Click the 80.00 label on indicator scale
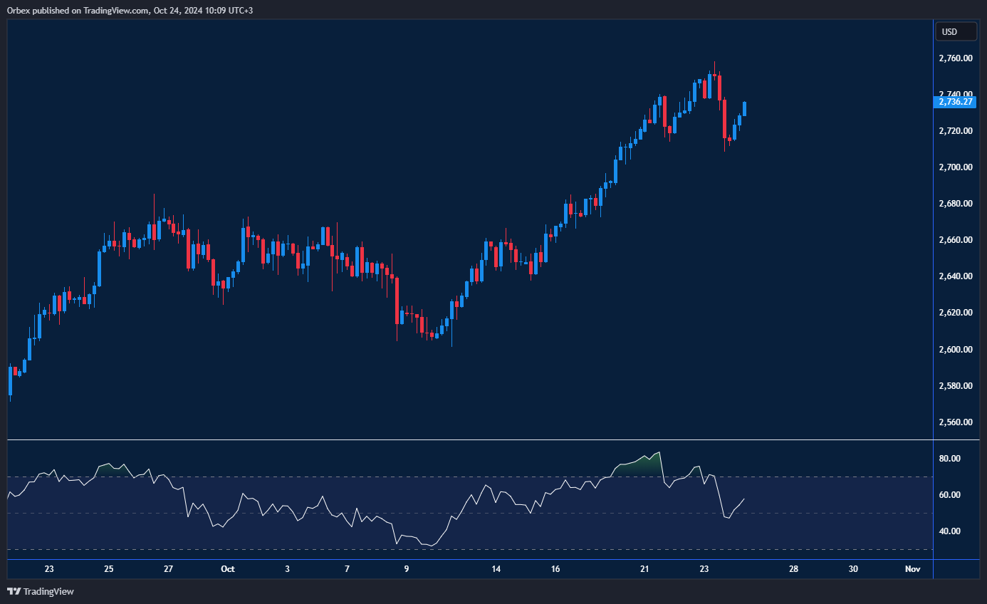The width and height of the screenshot is (987, 604). point(950,459)
